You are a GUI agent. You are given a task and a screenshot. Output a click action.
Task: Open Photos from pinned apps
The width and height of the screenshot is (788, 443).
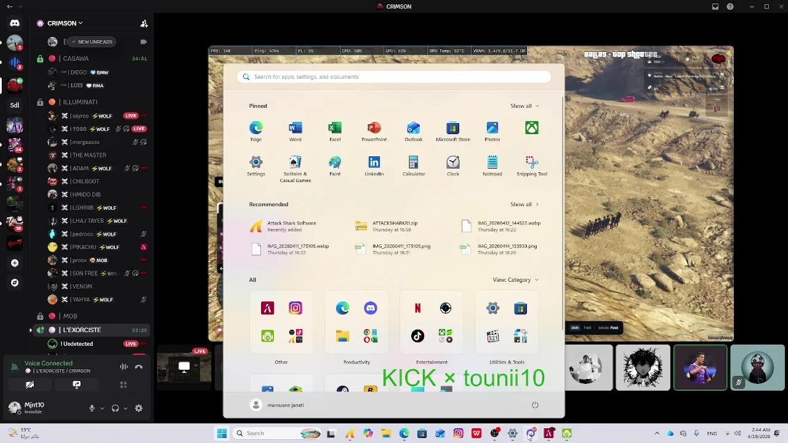tap(492, 131)
